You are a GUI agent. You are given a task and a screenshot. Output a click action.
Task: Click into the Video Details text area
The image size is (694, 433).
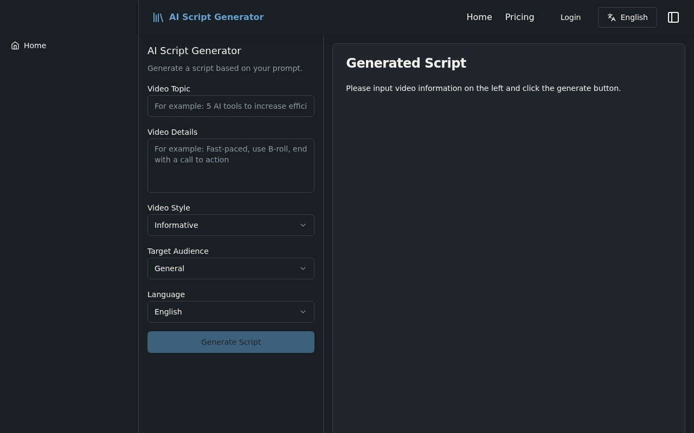[231, 166]
